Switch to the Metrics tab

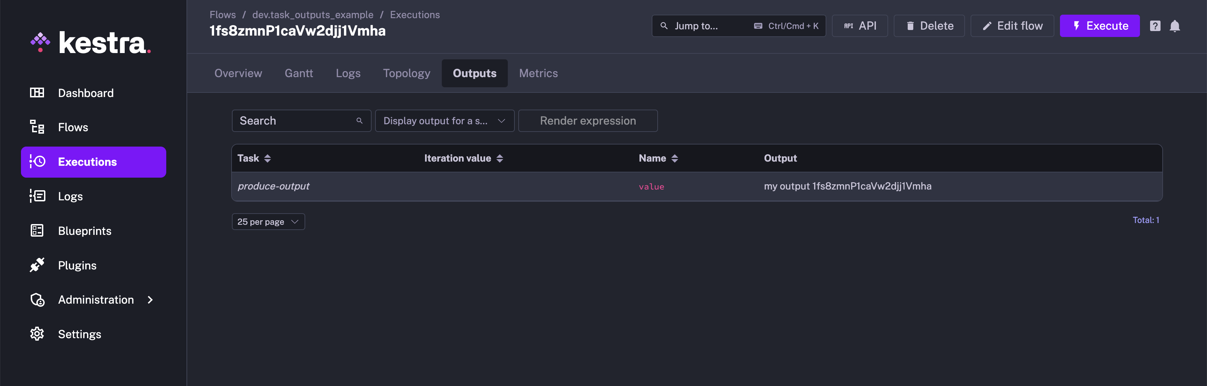click(538, 73)
